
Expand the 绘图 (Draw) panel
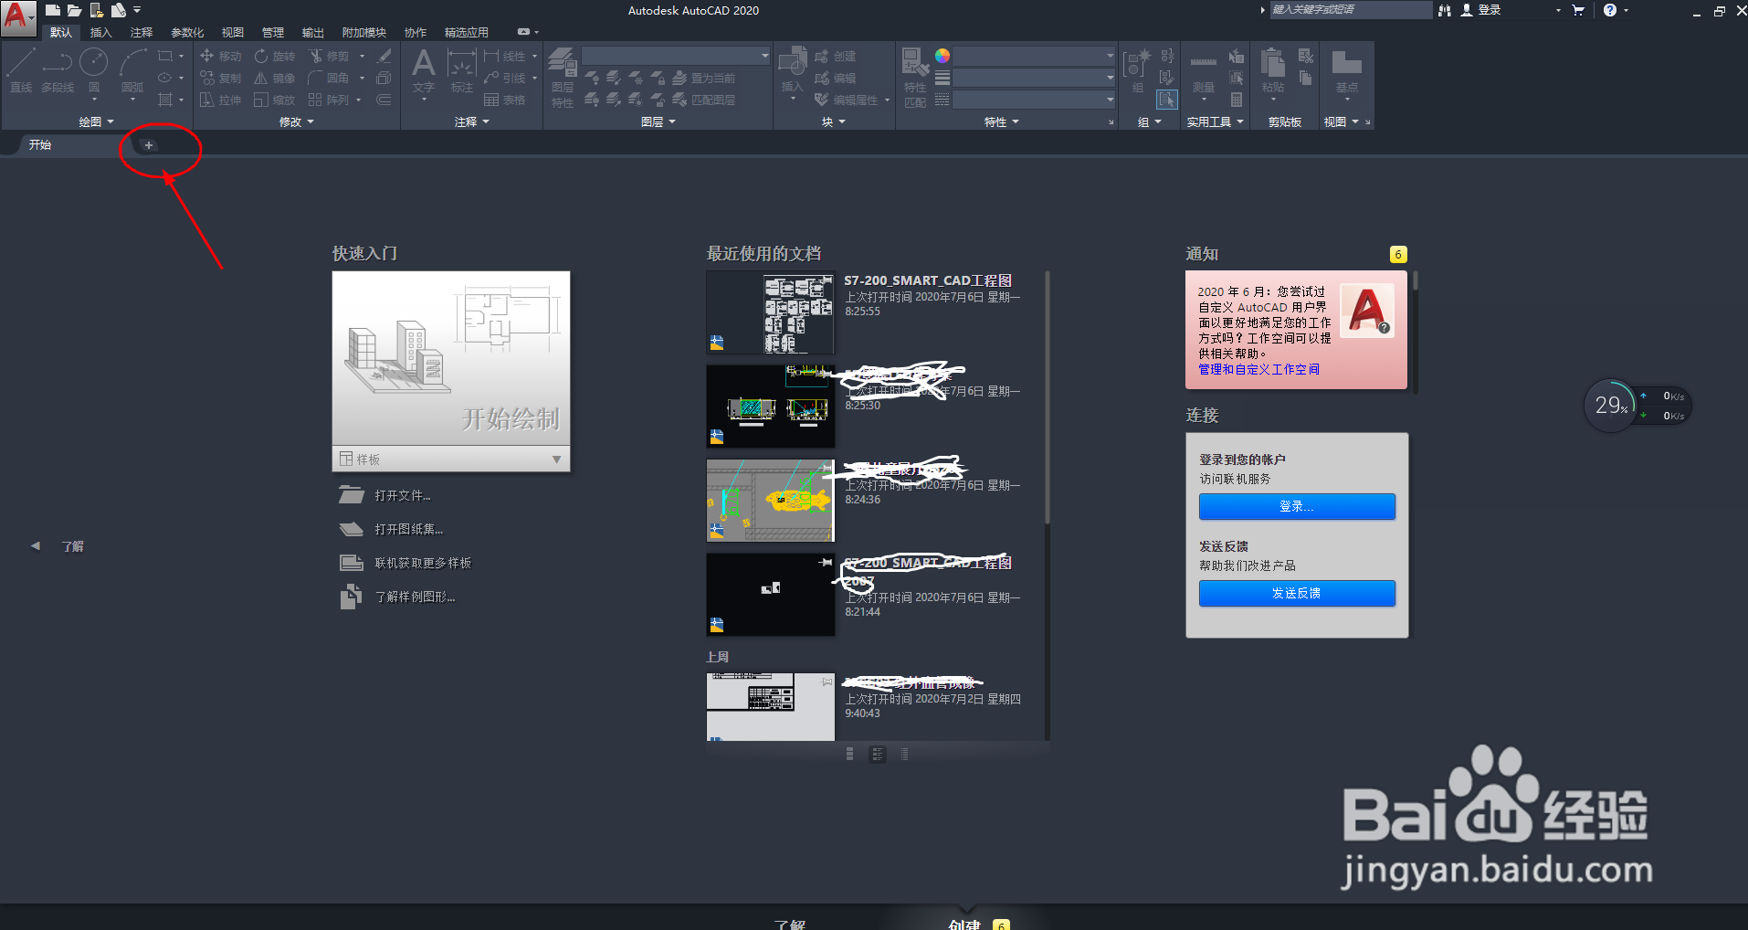(x=97, y=122)
